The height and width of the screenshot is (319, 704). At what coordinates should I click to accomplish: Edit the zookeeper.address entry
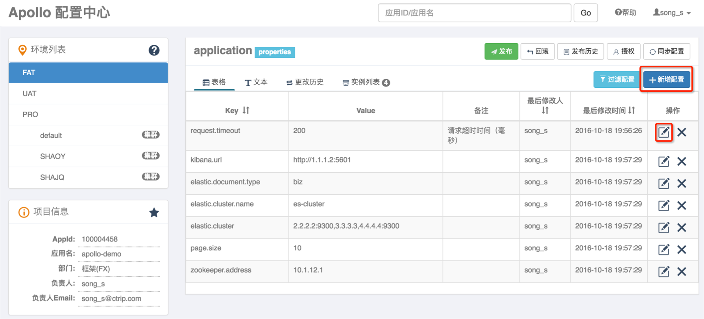pyautogui.click(x=663, y=271)
